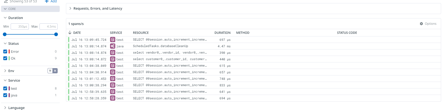This screenshot has height=110, width=445.
Task: Click the java service icon at 13:08:14.874
Action: point(113,46)
